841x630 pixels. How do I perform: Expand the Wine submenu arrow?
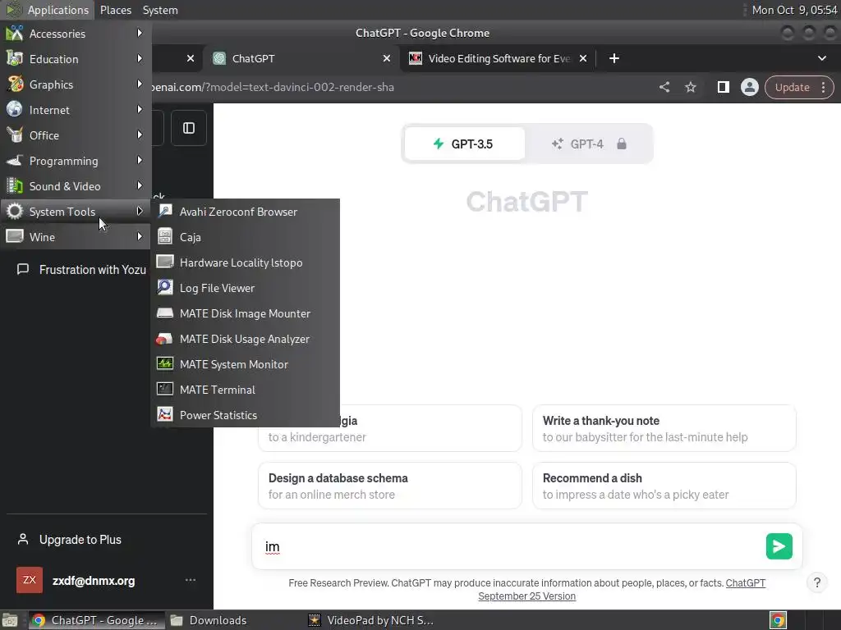[x=140, y=236]
